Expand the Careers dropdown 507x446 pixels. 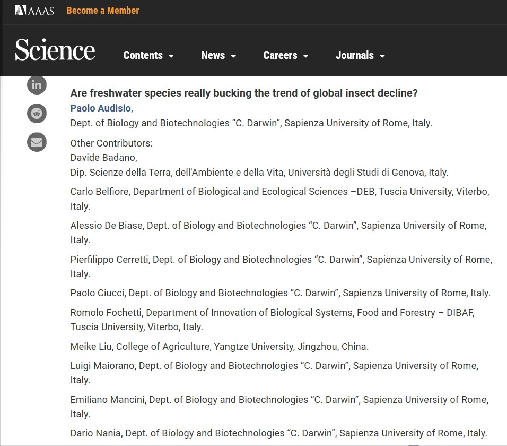point(286,55)
